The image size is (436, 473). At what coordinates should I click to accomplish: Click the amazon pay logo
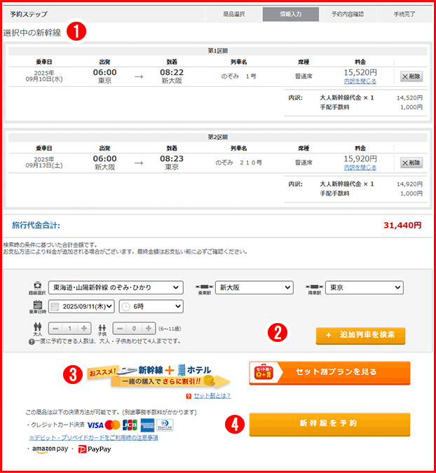coord(50,449)
